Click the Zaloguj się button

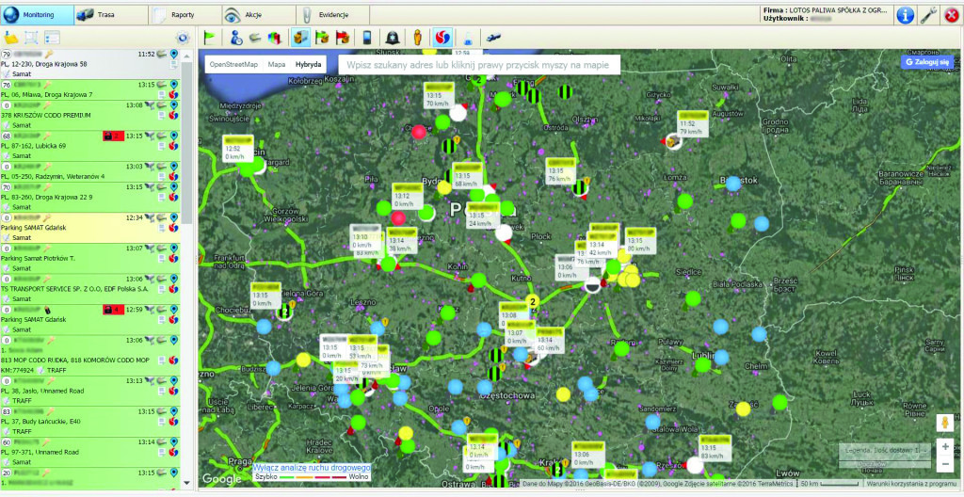tap(927, 61)
